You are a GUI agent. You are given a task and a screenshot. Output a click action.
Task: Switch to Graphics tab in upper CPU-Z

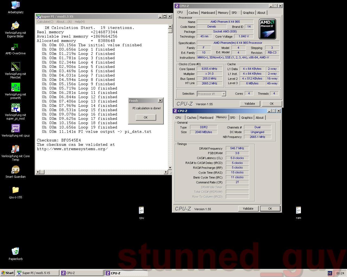[248, 13]
